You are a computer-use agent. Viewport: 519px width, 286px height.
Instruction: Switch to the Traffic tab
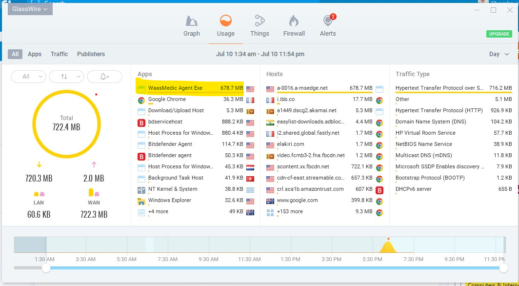click(x=59, y=54)
